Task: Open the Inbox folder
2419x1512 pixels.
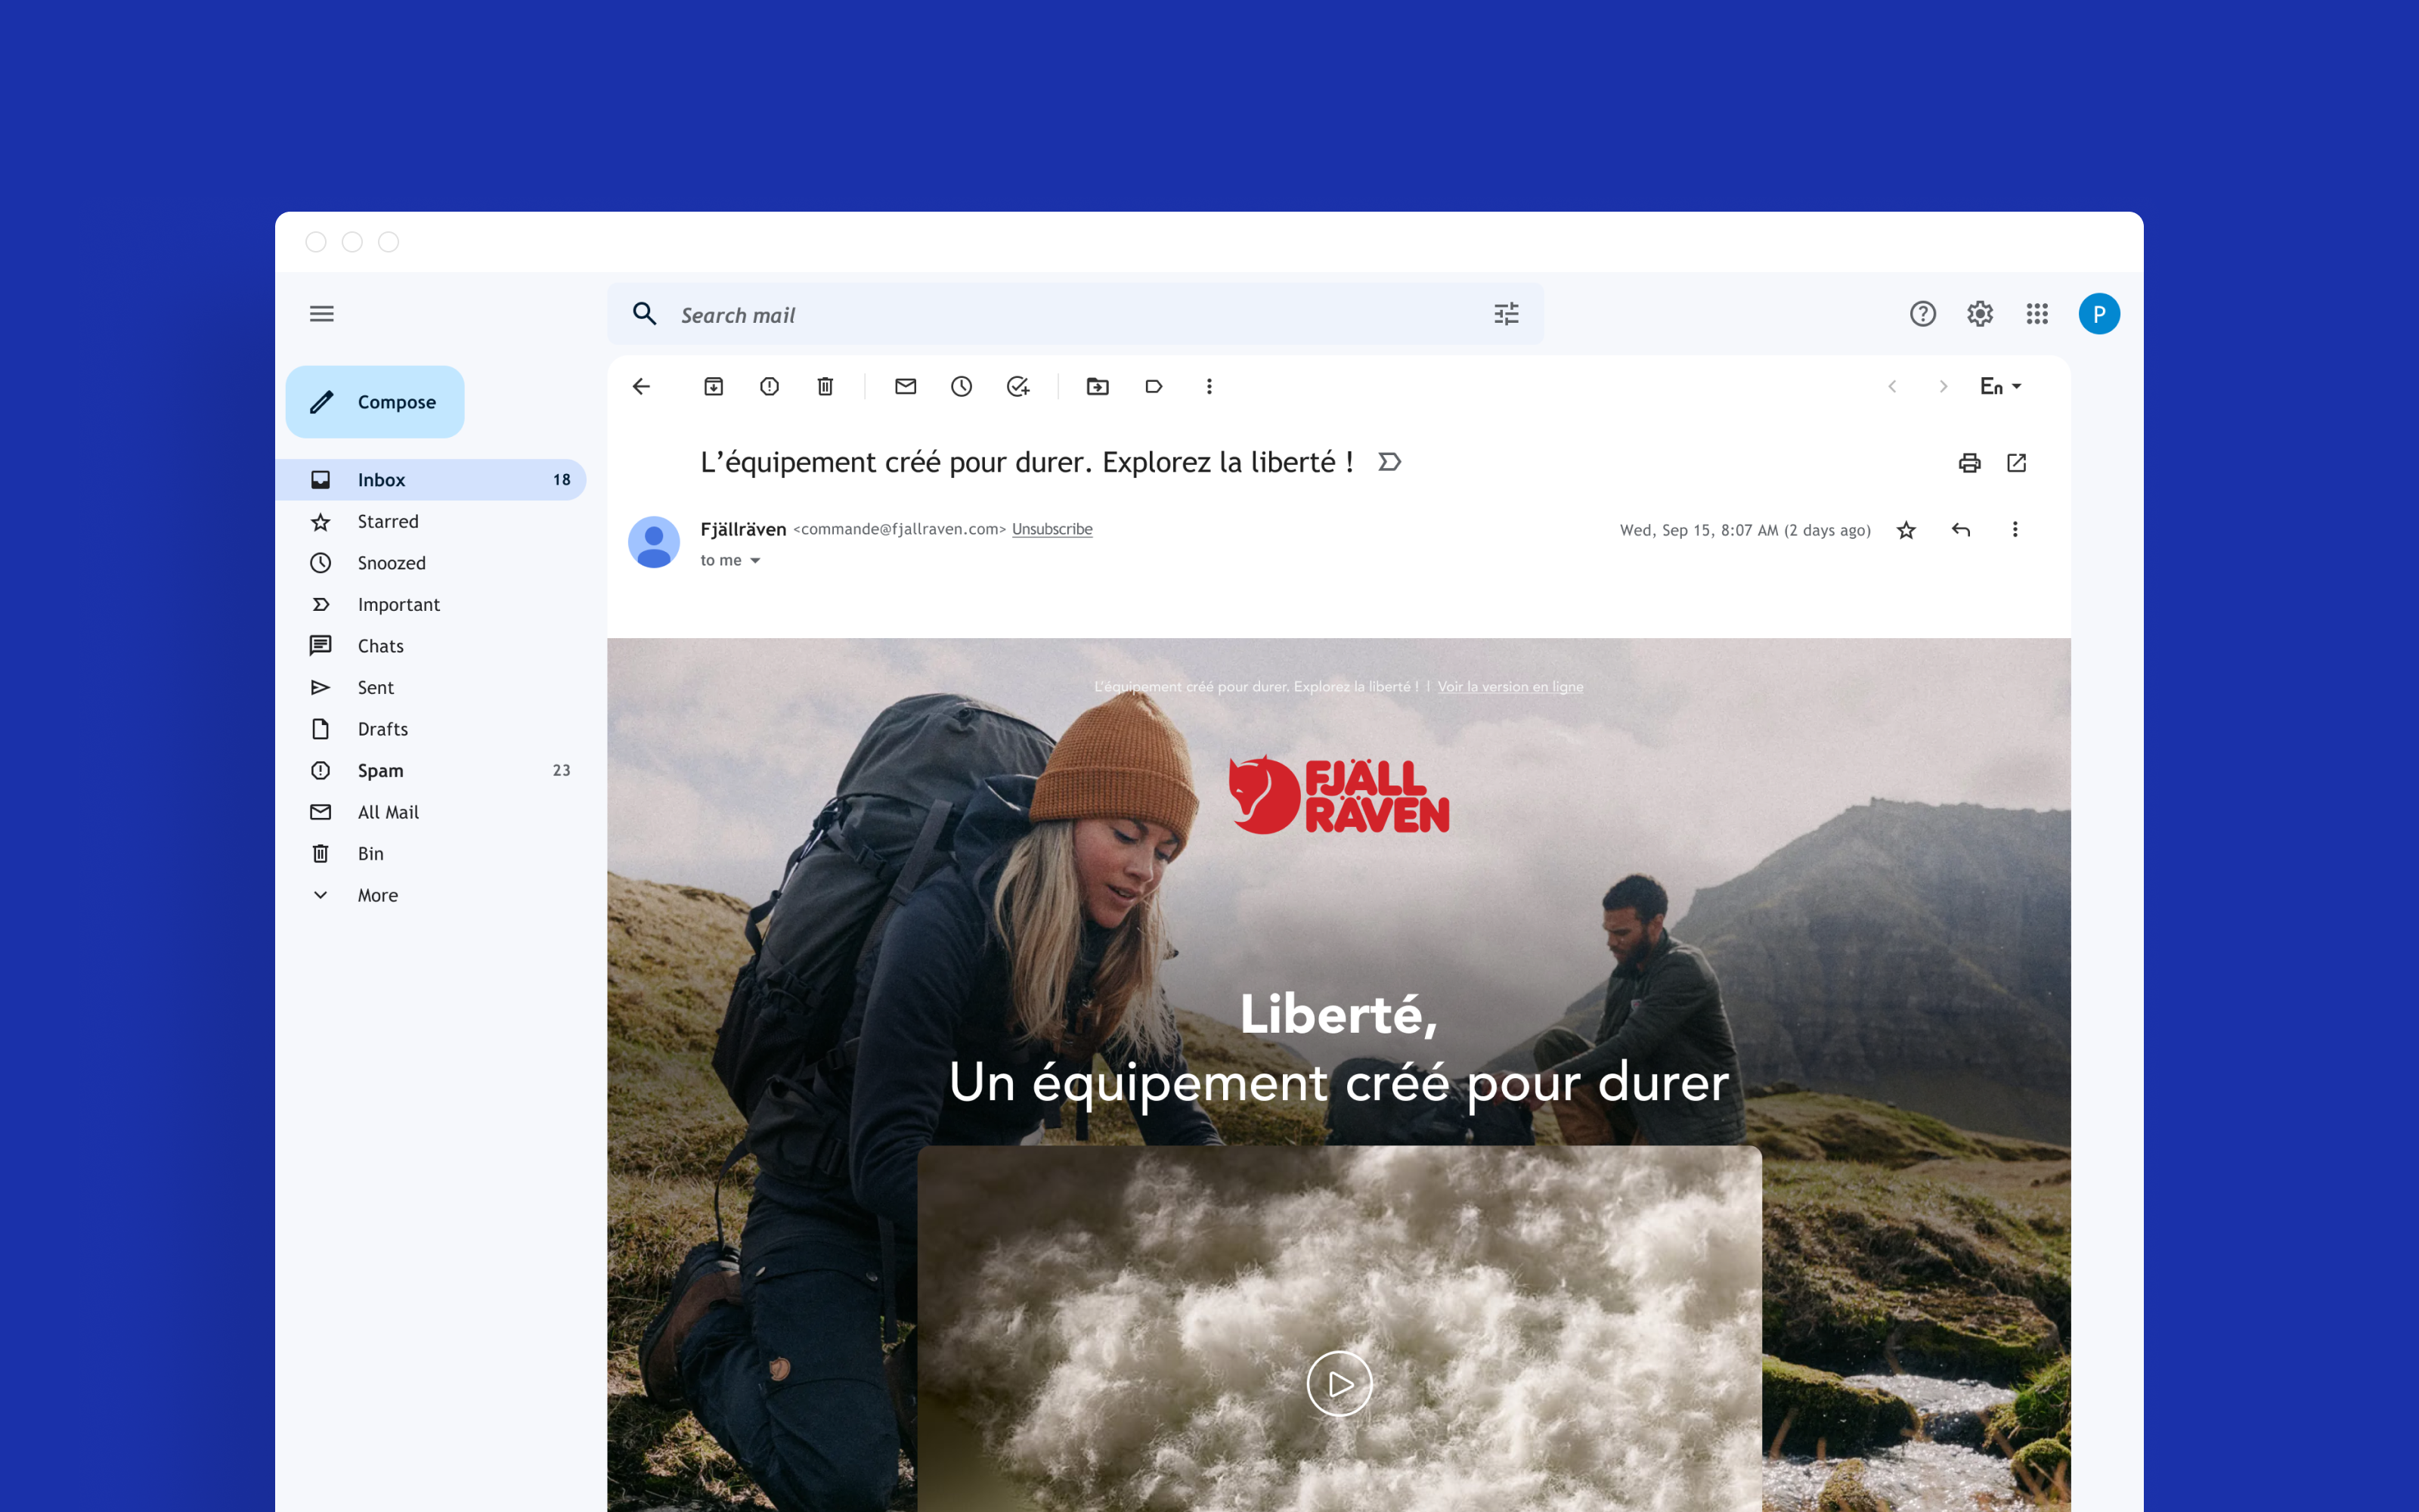Action: (431, 480)
